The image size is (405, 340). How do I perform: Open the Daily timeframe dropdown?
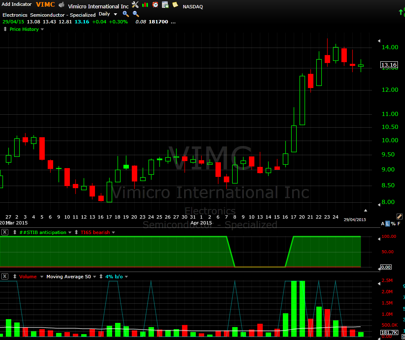click(115, 15)
